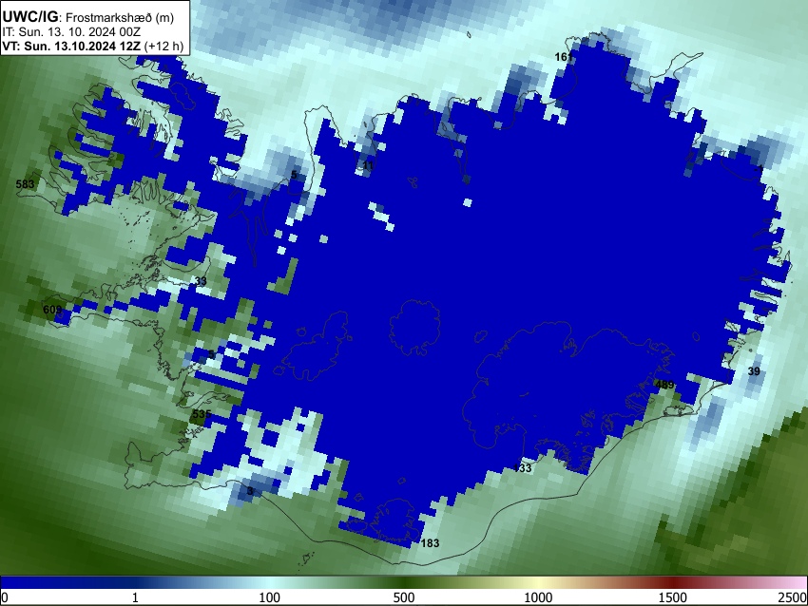Click the station value 535 on the map
This screenshot has width=808, height=606.
202,414
